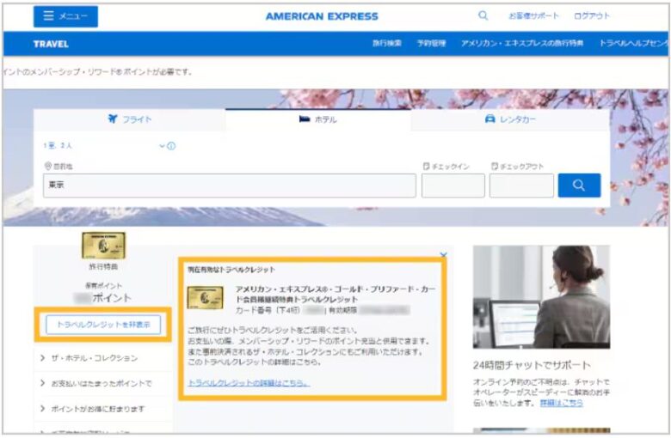Open site search magnifier icon in header
The width and height of the screenshot is (671, 438).
483,15
